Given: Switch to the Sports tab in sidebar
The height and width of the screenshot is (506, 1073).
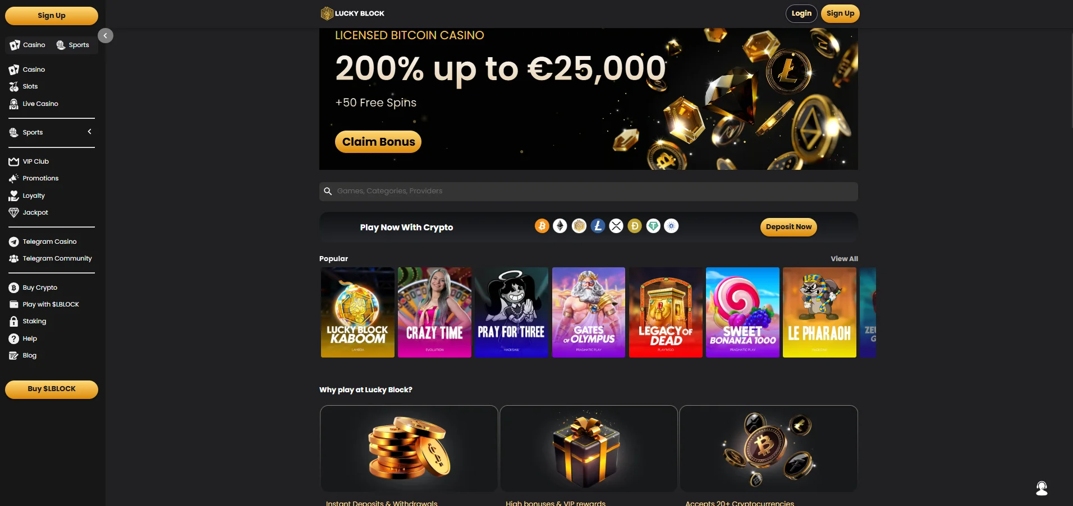Looking at the screenshot, I should 73,45.
